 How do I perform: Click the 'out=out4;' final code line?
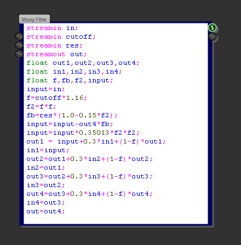(45, 211)
